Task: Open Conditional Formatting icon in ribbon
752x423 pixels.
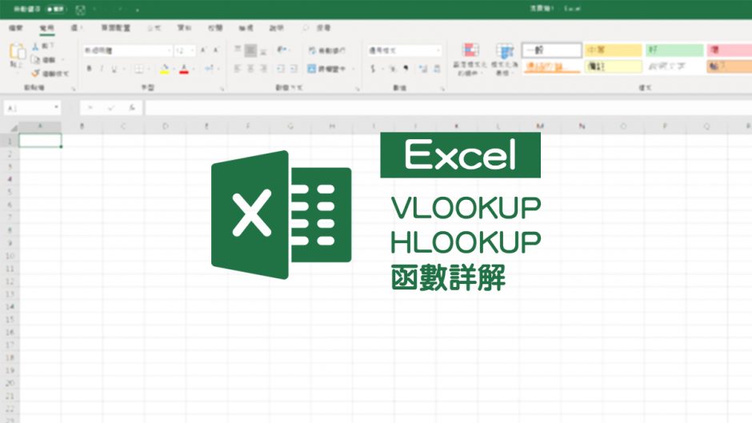Action: coord(470,53)
